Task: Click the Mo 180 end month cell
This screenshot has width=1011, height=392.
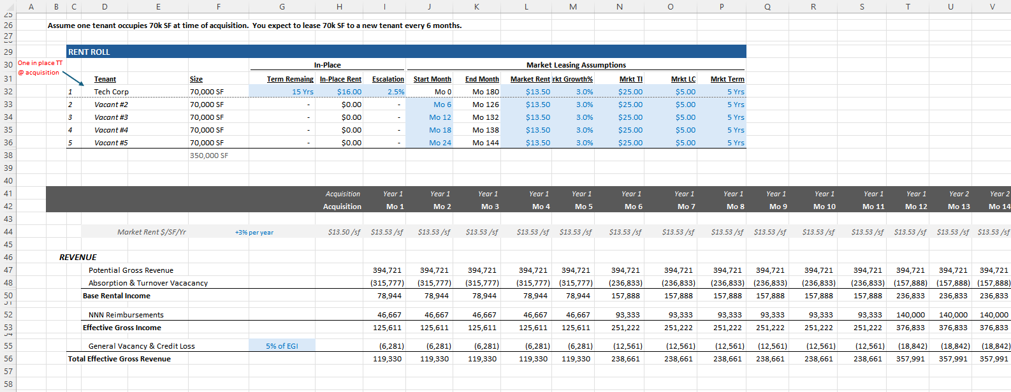Action: [485, 92]
